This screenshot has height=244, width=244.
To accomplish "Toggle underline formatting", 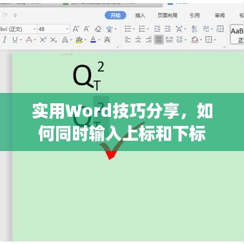I will [15, 40].
